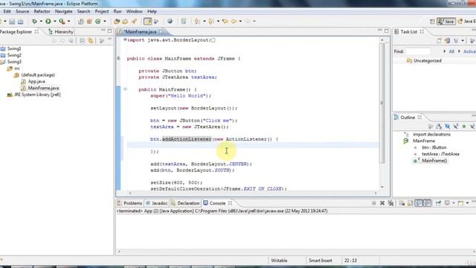Open Display Selected Console dropdown arrow

[x=453, y=203]
